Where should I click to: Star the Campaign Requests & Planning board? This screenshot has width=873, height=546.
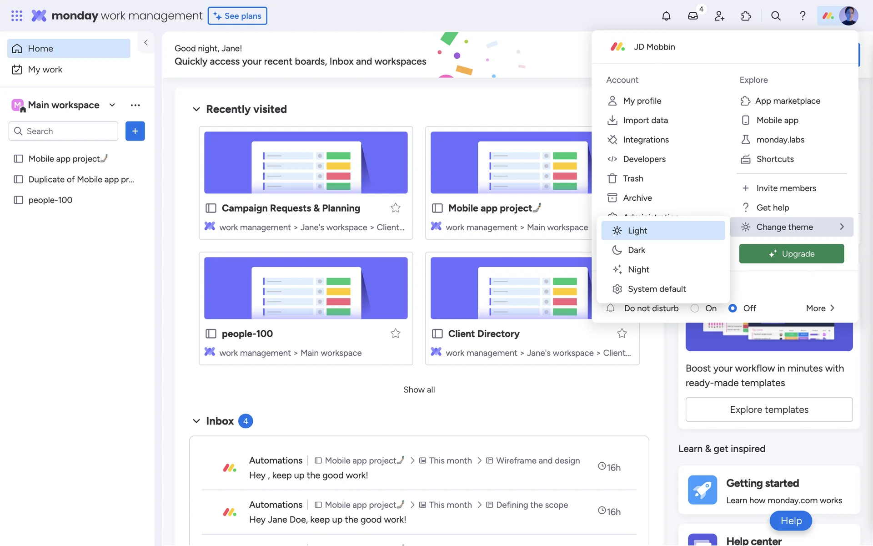[395, 208]
